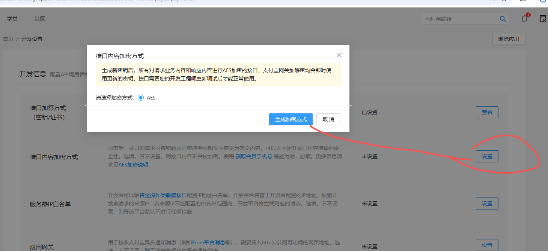Screen dimensions: 548x251
Task: Click 设置 for 服务器IP白名单
Action: (487, 203)
